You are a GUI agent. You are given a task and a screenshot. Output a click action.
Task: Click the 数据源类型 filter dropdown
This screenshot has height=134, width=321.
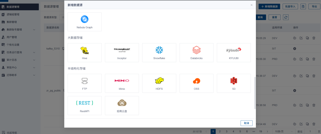(62, 17)
